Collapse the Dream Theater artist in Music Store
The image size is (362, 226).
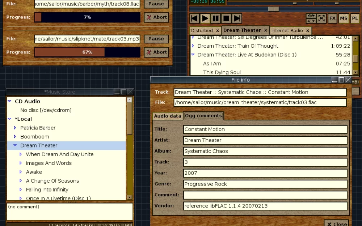[x=15, y=145]
